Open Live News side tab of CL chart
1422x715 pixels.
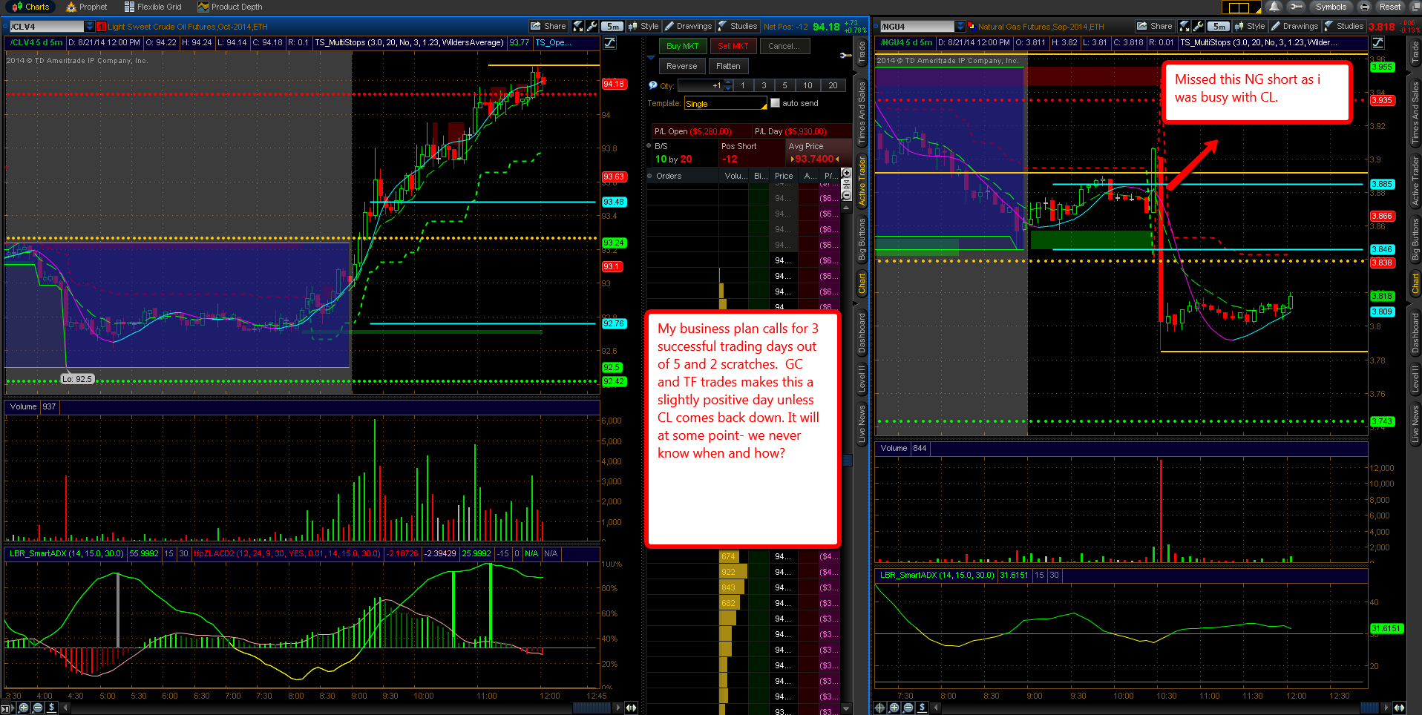[862, 424]
